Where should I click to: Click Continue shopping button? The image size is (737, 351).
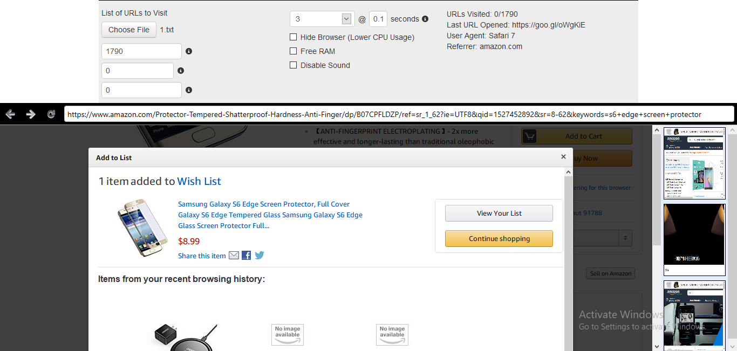point(499,238)
